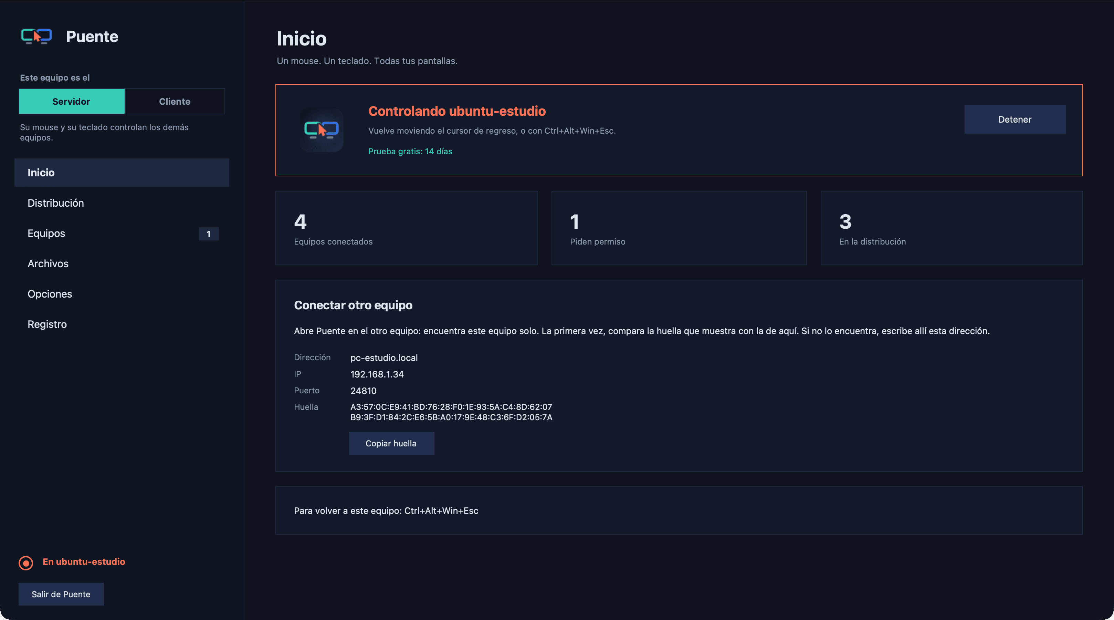Open the Distribución section

pos(122,203)
